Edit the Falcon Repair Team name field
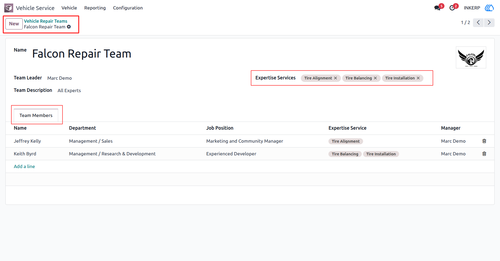The width and height of the screenshot is (500, 261). click(82, 54)
